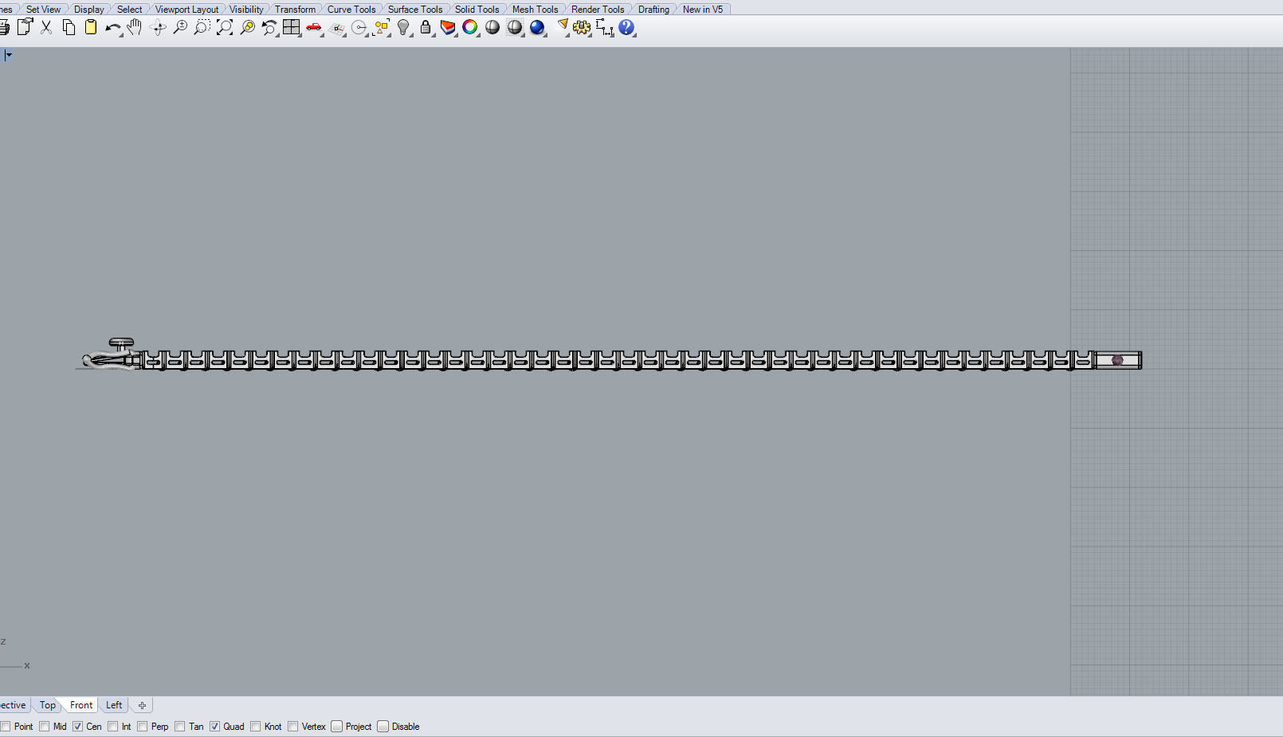Click the Lock Objects padlock icon

pyautogui.click(x=426, y=28)
